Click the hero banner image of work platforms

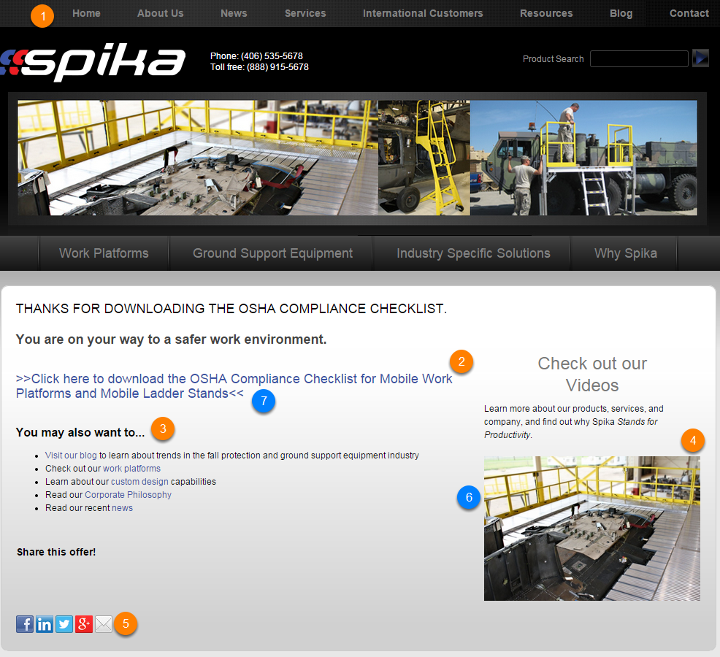point(357,158)
